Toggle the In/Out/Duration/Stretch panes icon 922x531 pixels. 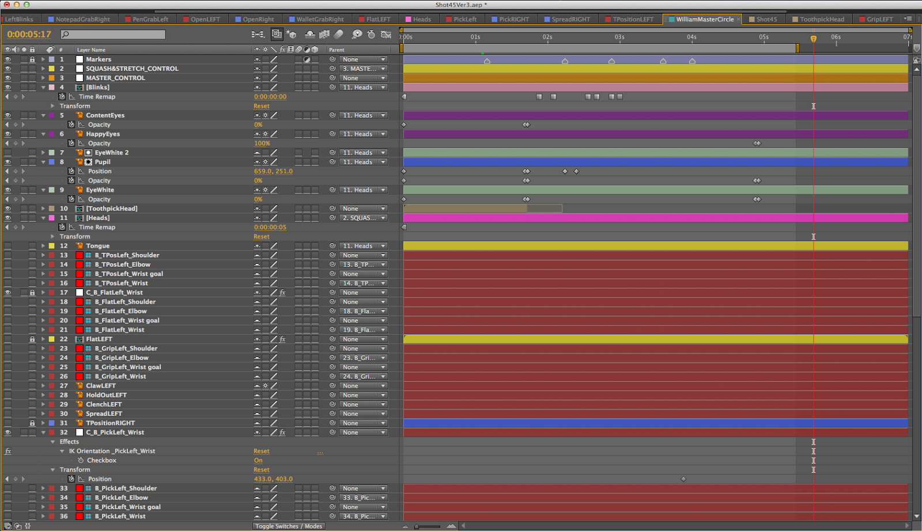coord(28,526)
